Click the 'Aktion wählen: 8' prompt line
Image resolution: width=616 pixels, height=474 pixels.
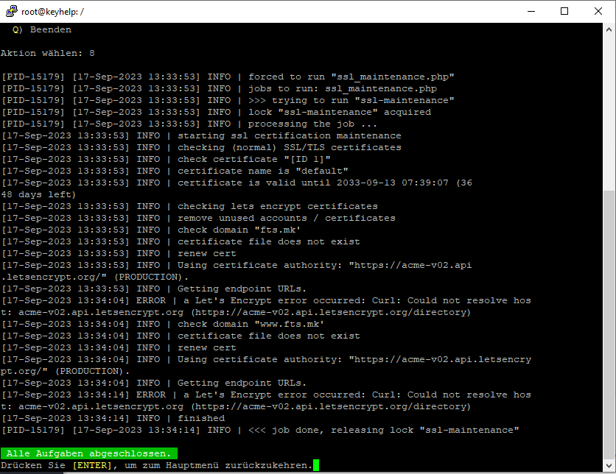click(48, 53)
